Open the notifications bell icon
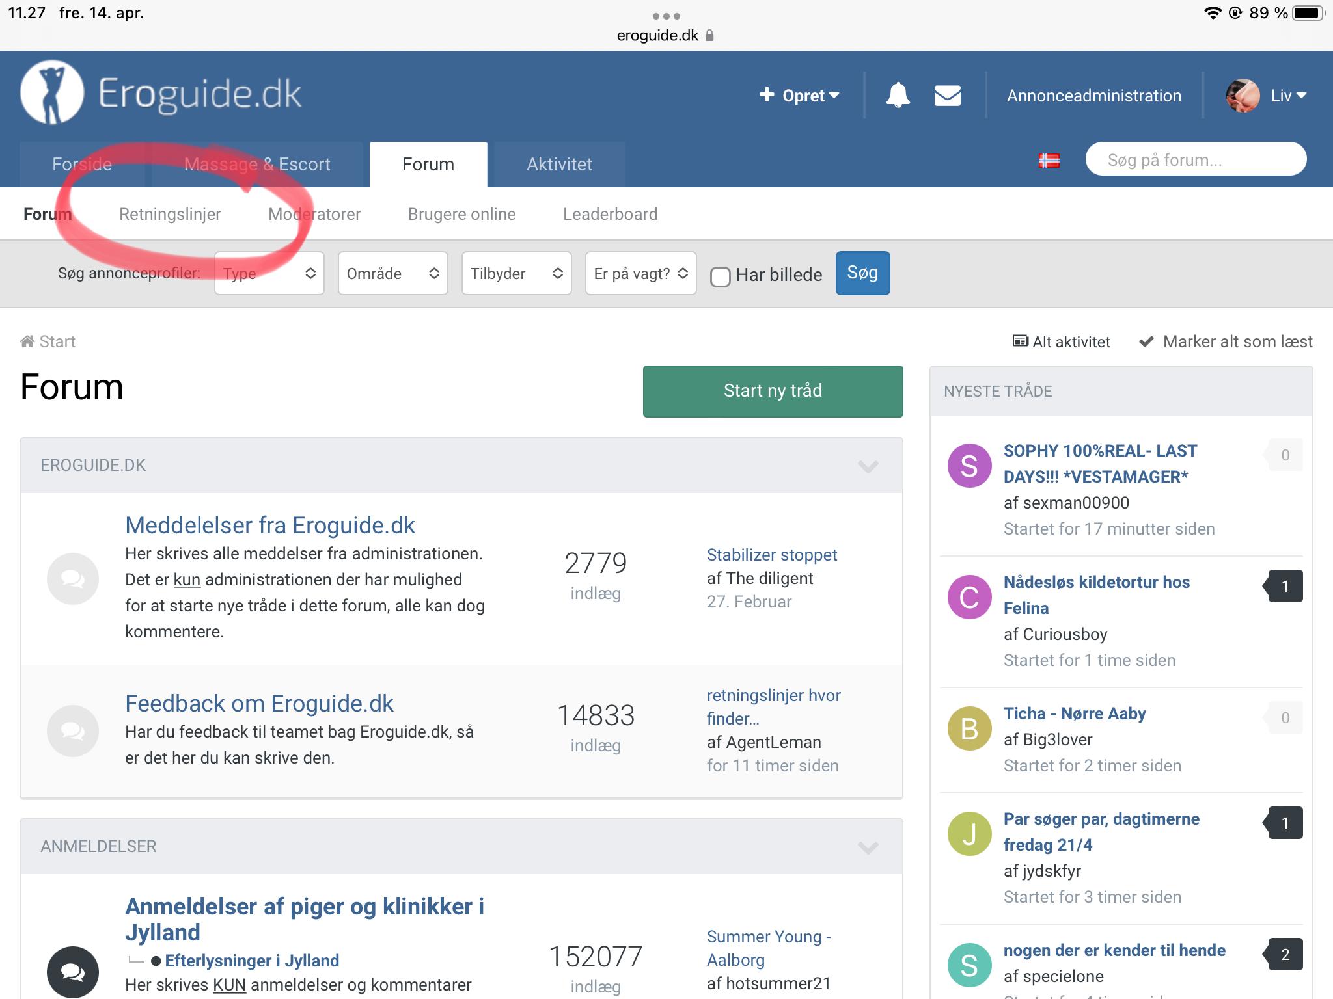 tap(898, 95)
